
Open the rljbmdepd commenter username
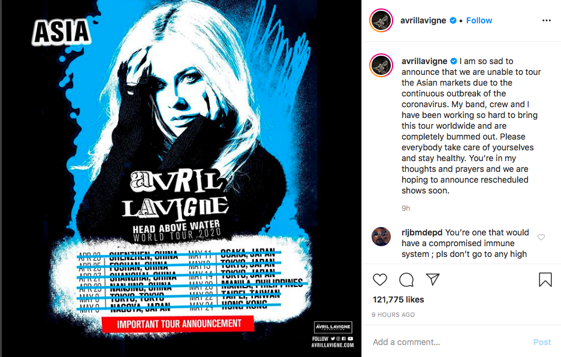(422, 232)
